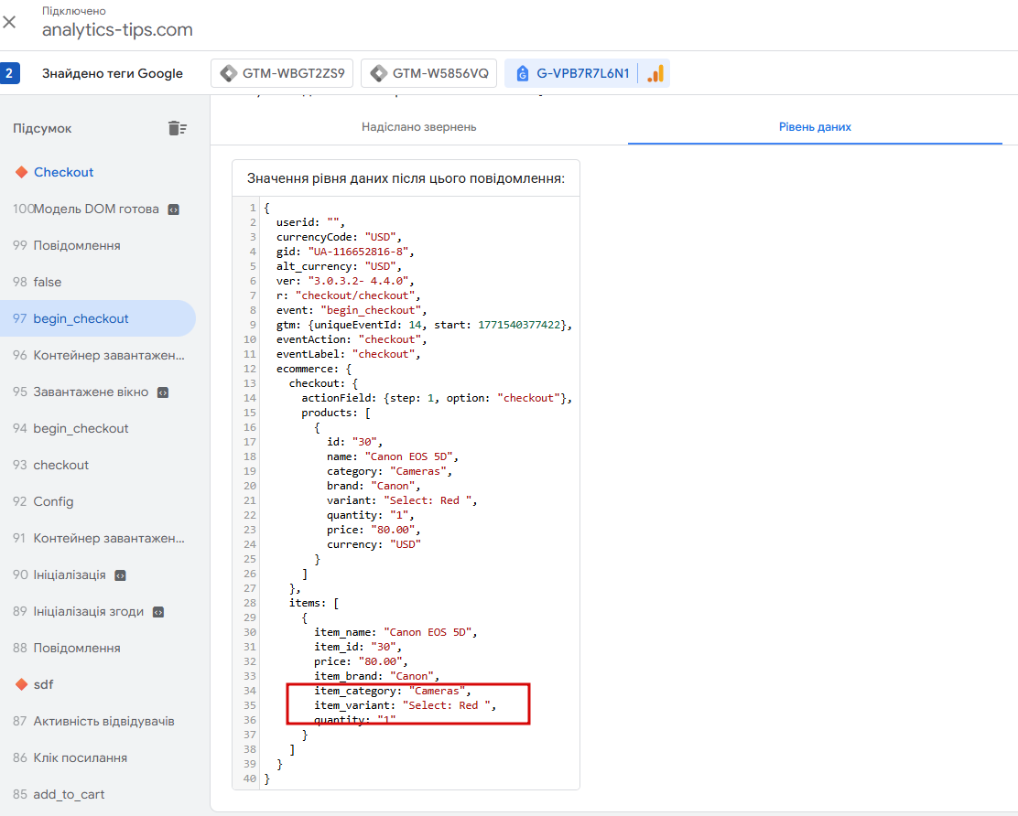Click code icon beside Завантажене вікно
This screenshot has height=816, width=1018.
tap(163, 392)
